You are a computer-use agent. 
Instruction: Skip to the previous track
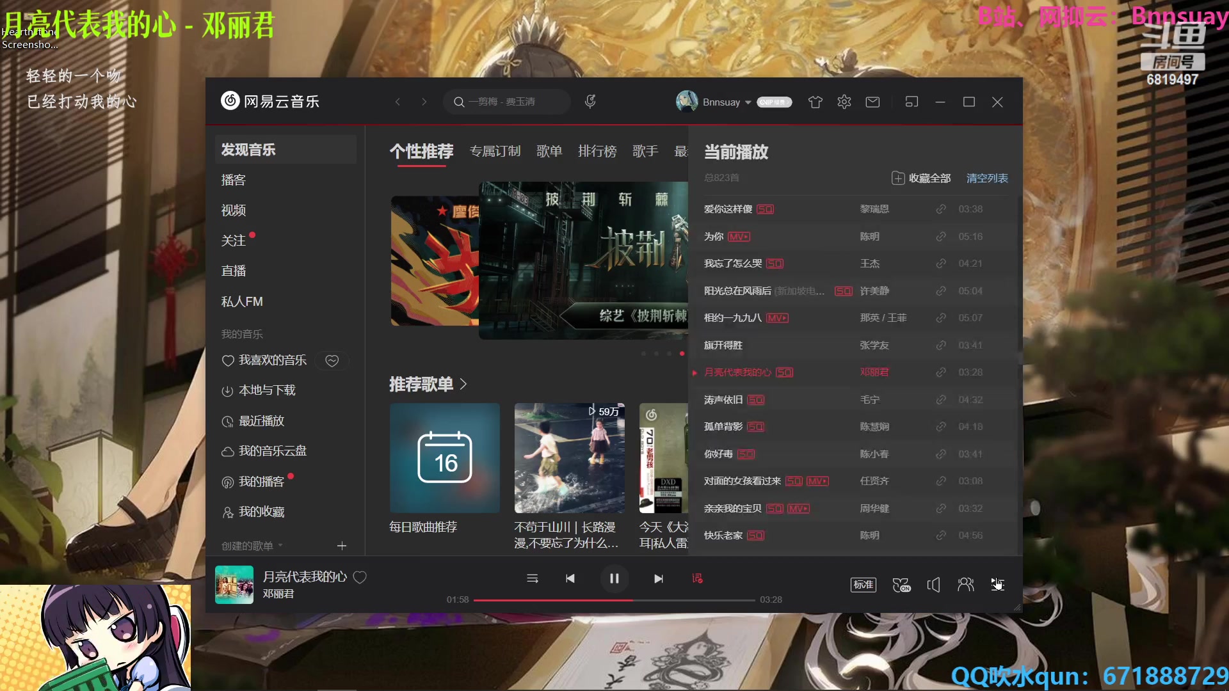(x=570, y=578)
